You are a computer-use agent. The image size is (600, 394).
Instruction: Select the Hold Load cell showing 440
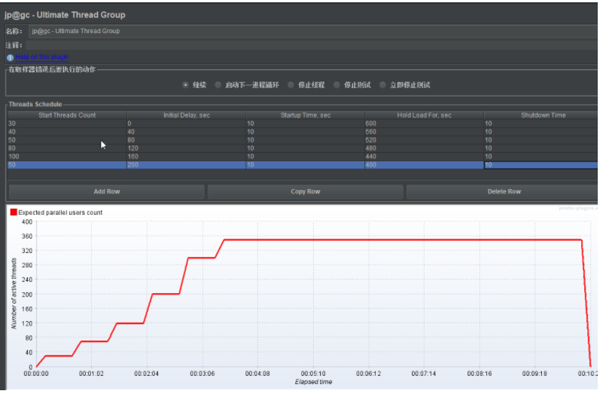(424, 157)
